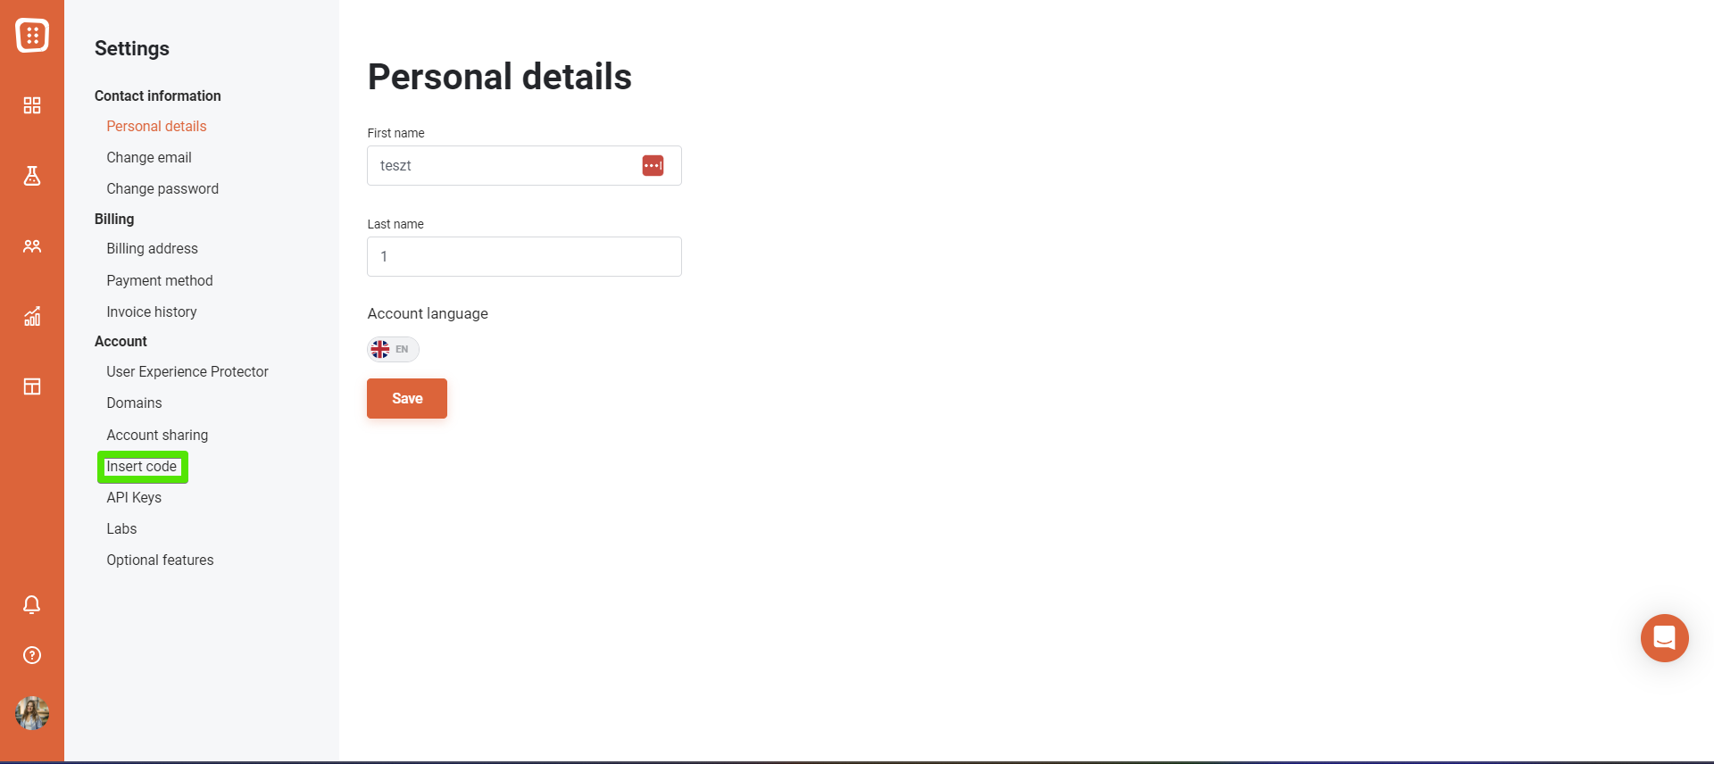Click the Save button
Screen dimensions: 1714x764
[x=407, y=398]
